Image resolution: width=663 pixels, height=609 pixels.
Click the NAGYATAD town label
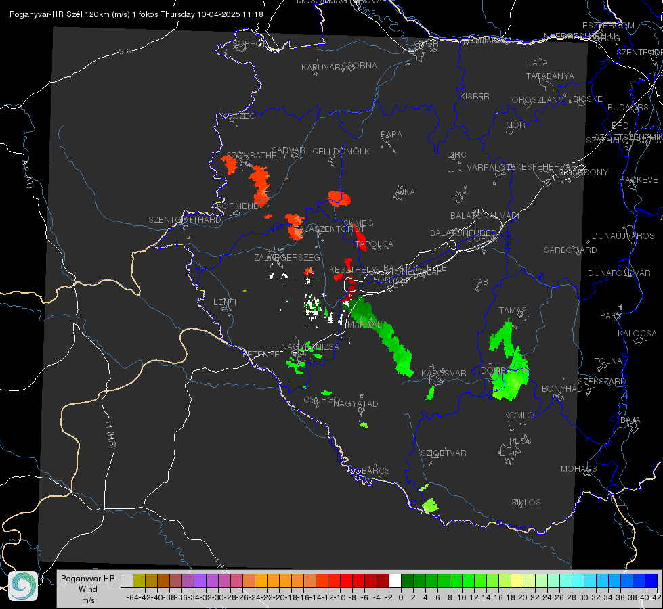(356, 403)
